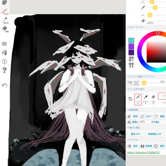166x166 pixels.
Task: Click the 設定 settings button label
Action: coord(162,146)
